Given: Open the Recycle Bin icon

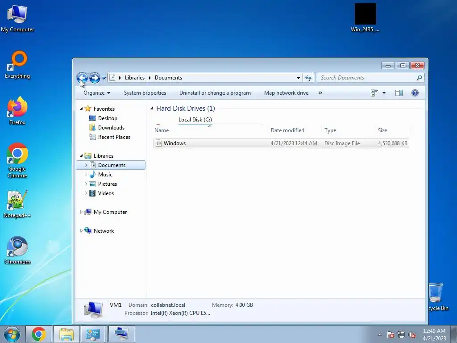Looking at the screenshot, I should click(436, 297).
